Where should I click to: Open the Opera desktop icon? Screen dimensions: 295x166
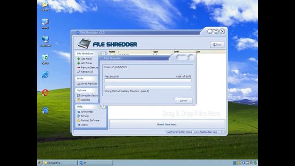pyautogui.click(x=45, y=93)
